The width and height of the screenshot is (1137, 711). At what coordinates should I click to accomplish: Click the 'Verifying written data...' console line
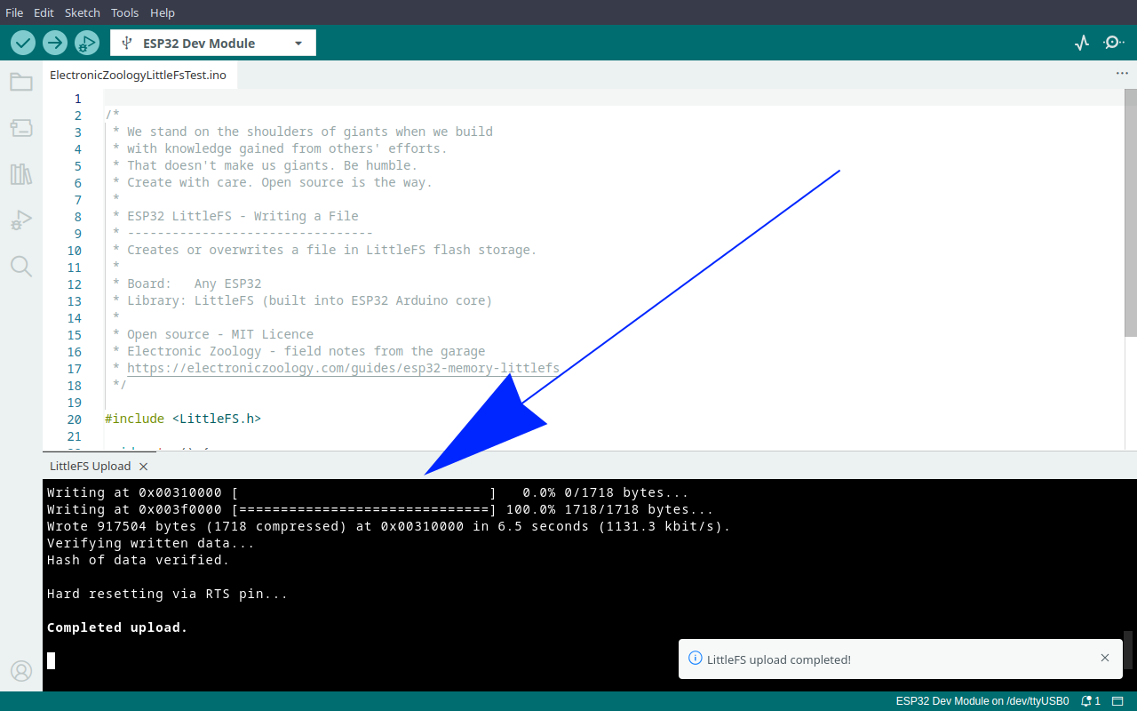(x=151, y=543)
